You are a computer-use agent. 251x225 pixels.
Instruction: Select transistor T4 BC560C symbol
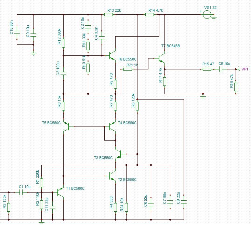(x=113, y=127)
